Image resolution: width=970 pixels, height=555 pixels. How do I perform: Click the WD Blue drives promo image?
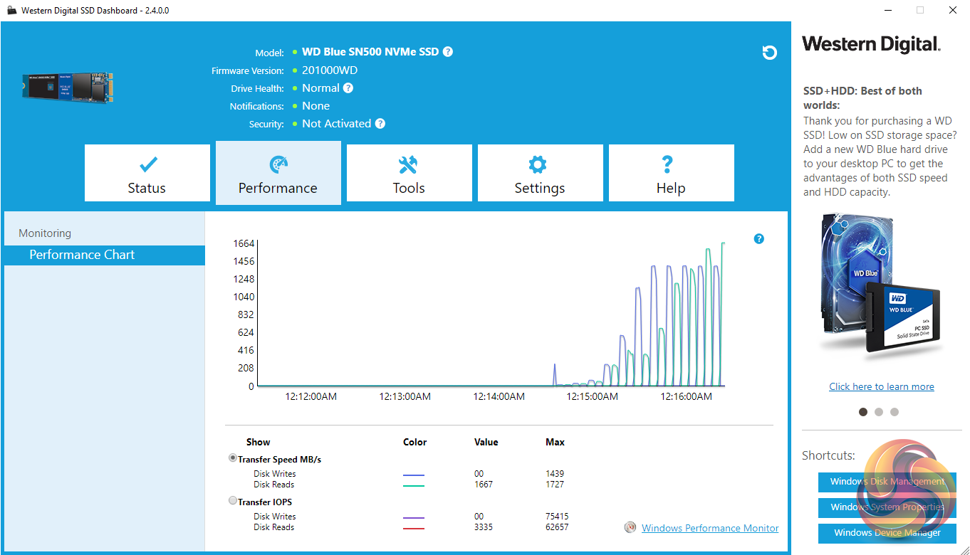881,285
